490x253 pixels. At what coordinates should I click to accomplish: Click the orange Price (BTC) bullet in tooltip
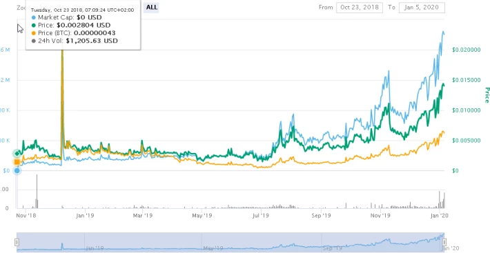pyautogui.click(x=33, y=33)
